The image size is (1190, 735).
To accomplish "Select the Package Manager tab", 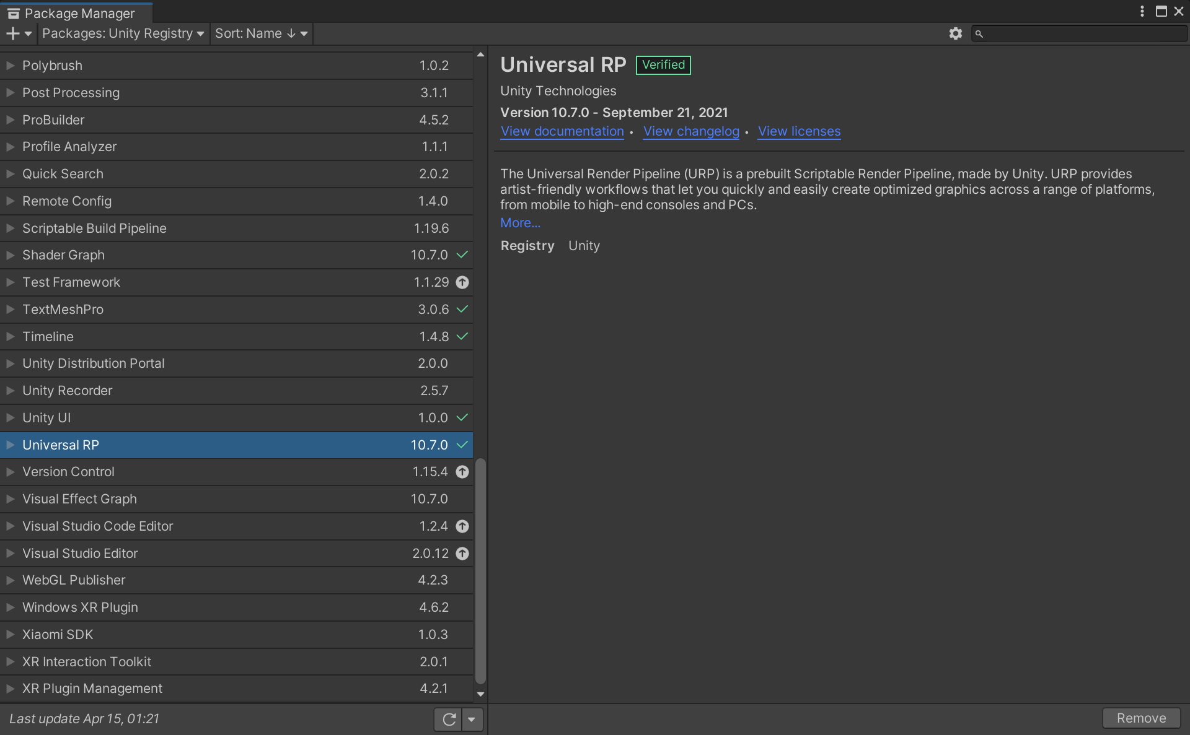I will click(76, 13).
